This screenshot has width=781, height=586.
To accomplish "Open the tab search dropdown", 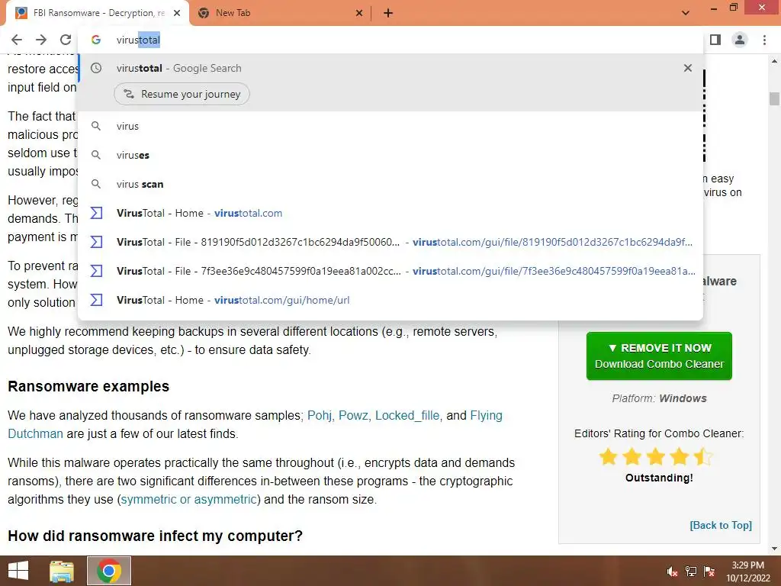I will coord(686,13).
